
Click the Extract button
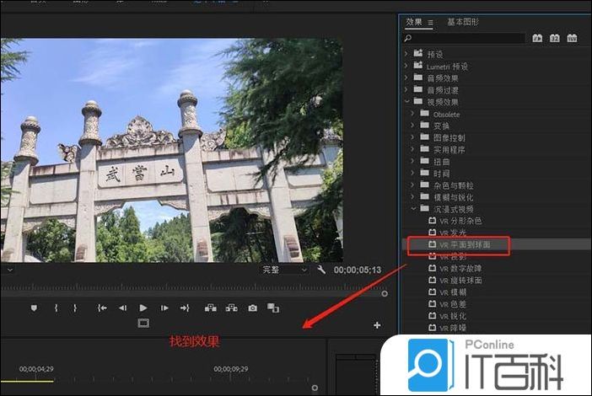tap(231, 308)
